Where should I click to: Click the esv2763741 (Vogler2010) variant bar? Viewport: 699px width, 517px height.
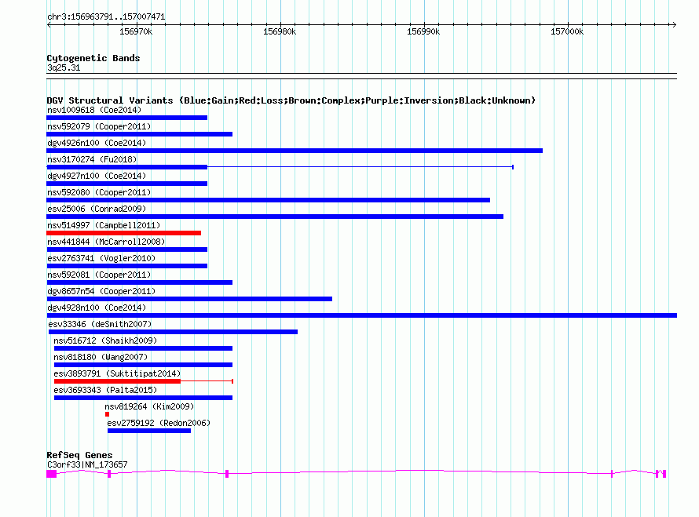click(x=126, y=266)
